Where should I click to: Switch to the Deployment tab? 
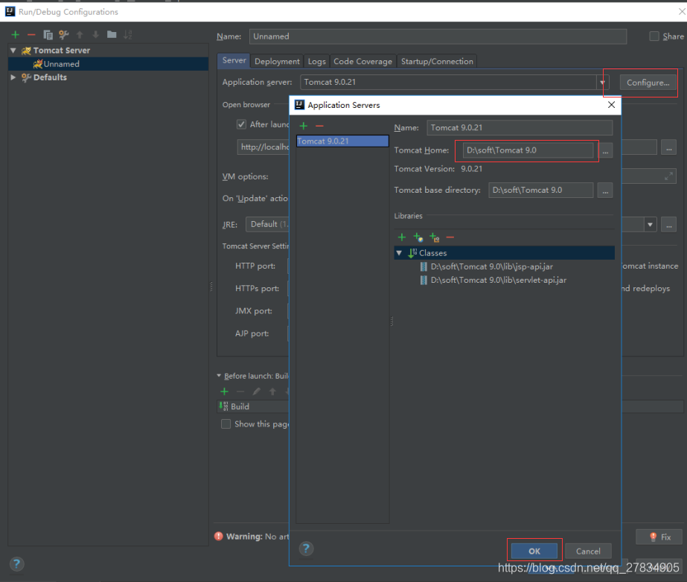[x=277, y=61]
